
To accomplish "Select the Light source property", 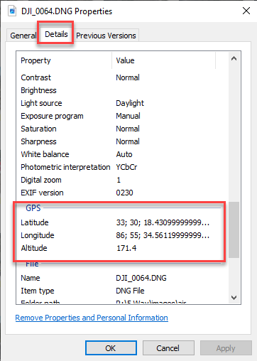I will [x=41, y=103].
